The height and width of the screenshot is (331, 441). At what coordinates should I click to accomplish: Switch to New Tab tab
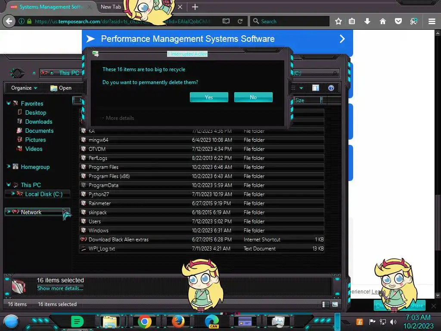pos(111,7)
